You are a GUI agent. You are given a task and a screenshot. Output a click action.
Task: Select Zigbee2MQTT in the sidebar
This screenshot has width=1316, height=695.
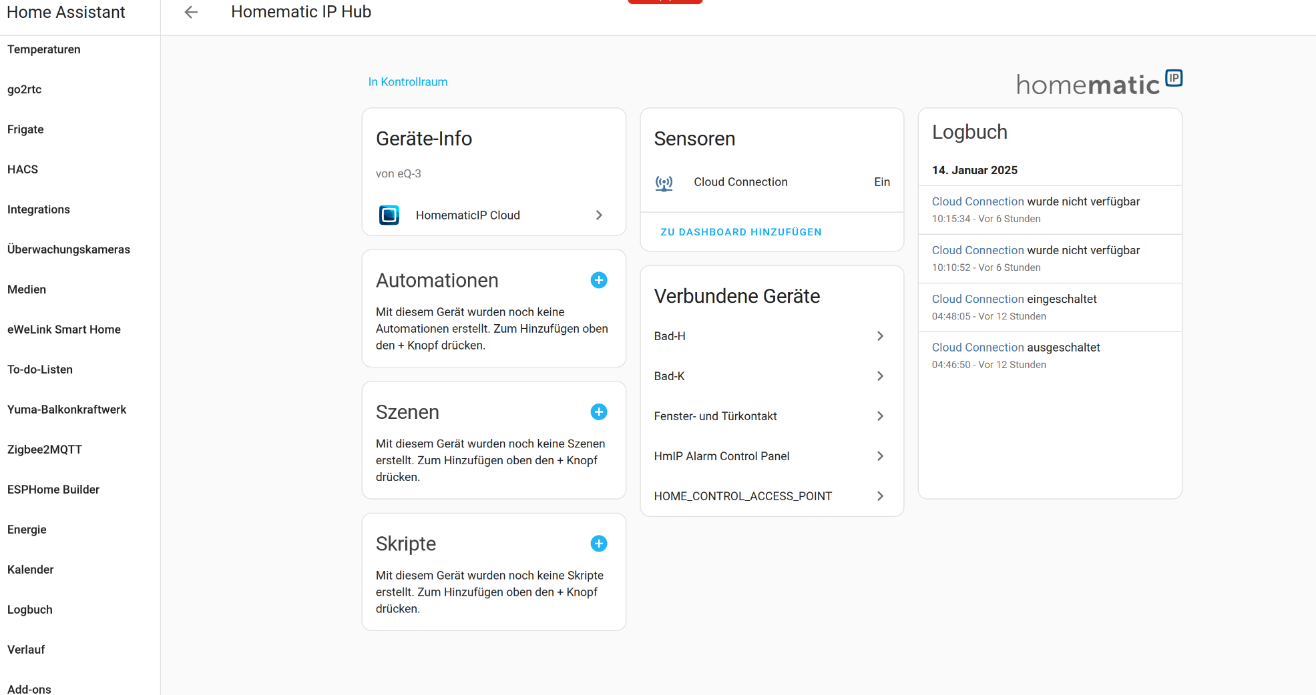pyautogui.click(x=45, y=450)
